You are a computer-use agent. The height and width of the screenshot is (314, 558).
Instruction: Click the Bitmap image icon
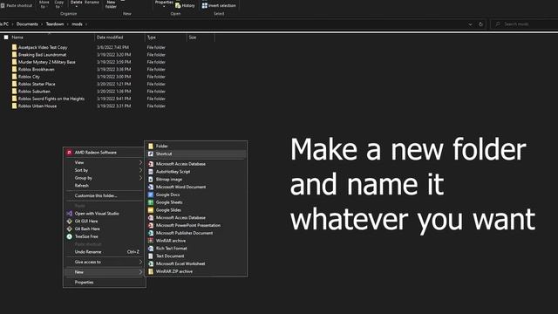point(151,179)
